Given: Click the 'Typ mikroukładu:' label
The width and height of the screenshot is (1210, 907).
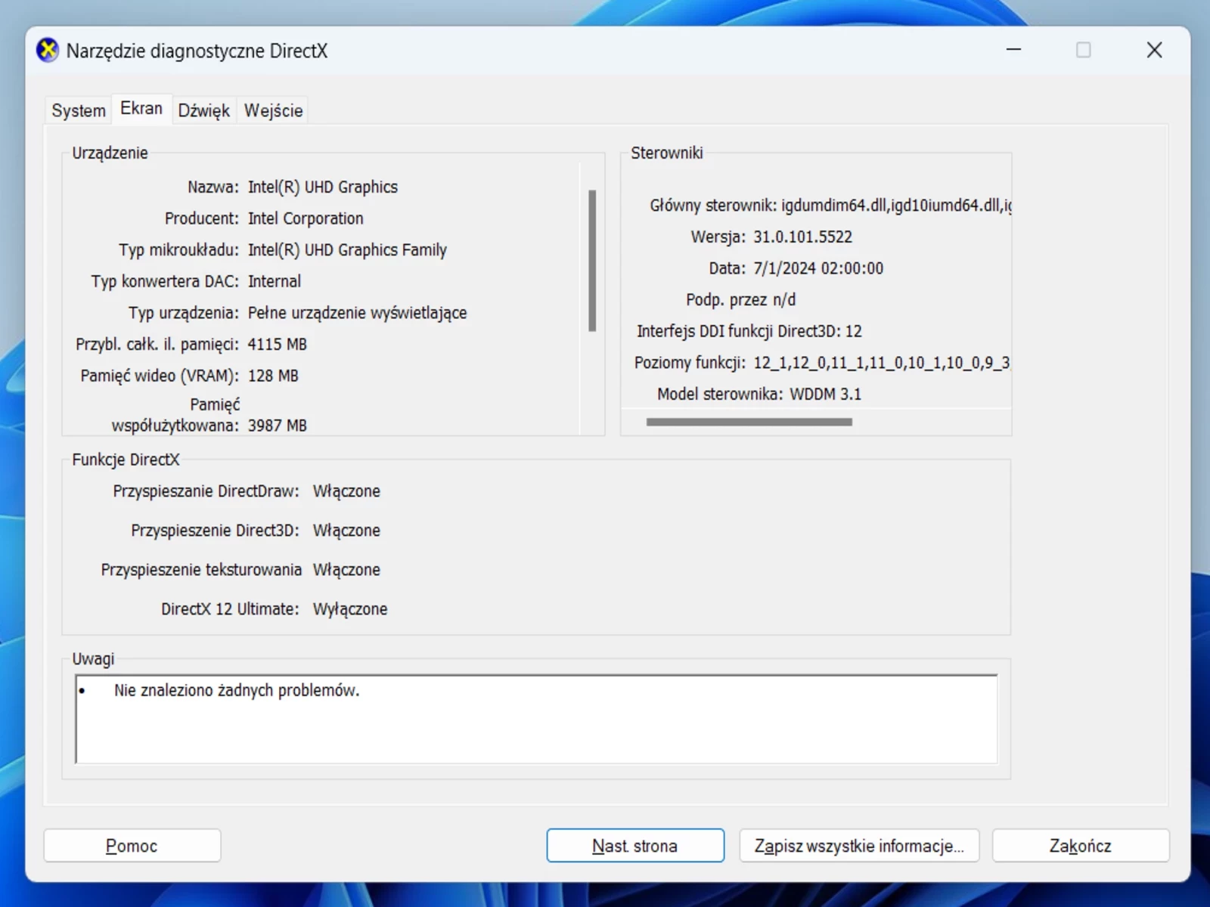Looking at the screenshot, I should pyautogui.click(x=178, y=249).
